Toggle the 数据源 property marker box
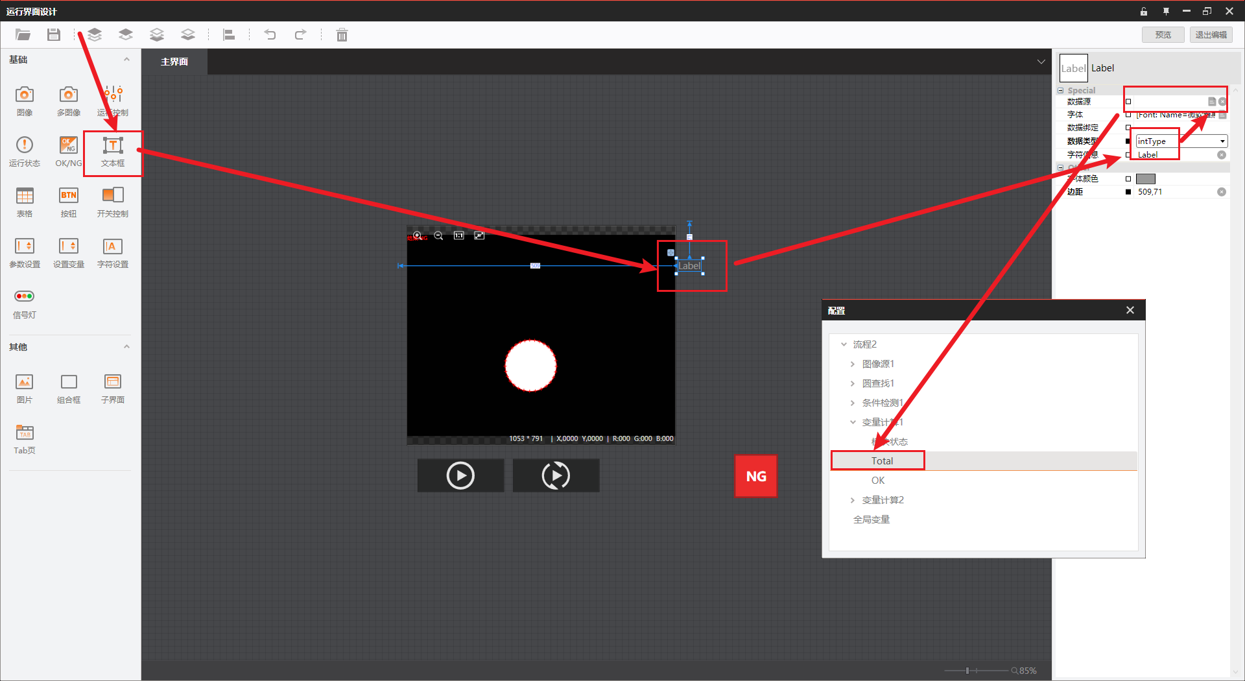The image size is (1245, 681). tap(1128, 102)
